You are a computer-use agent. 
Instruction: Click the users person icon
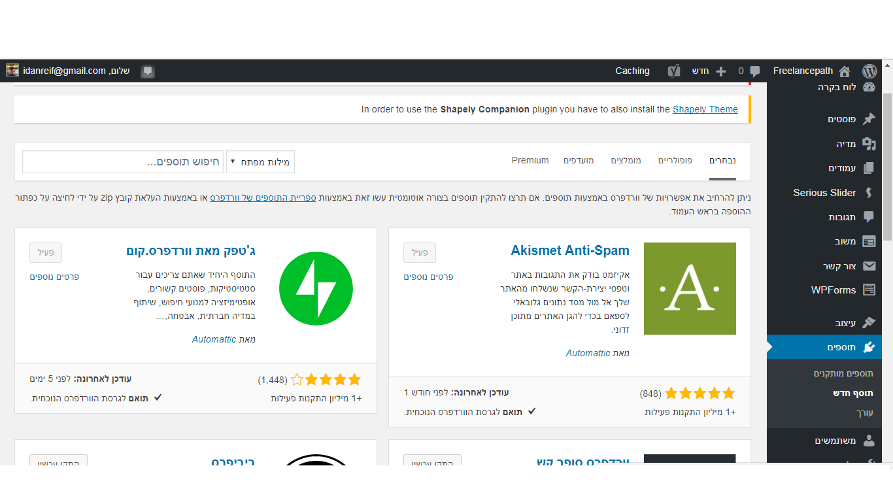[x=869, y=441]
